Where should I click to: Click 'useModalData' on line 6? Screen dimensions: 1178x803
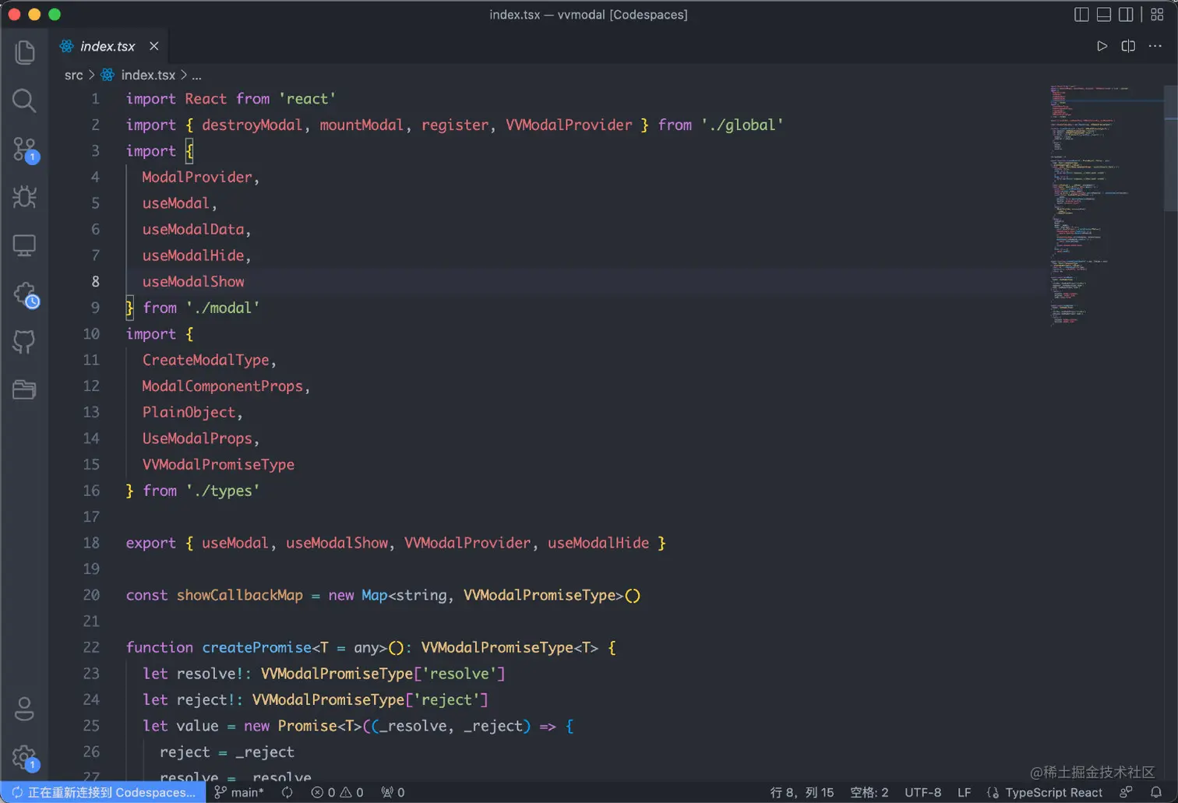(193, 229)
